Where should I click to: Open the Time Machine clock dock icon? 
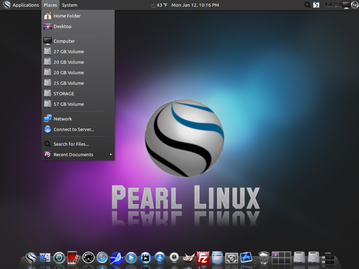59,258
